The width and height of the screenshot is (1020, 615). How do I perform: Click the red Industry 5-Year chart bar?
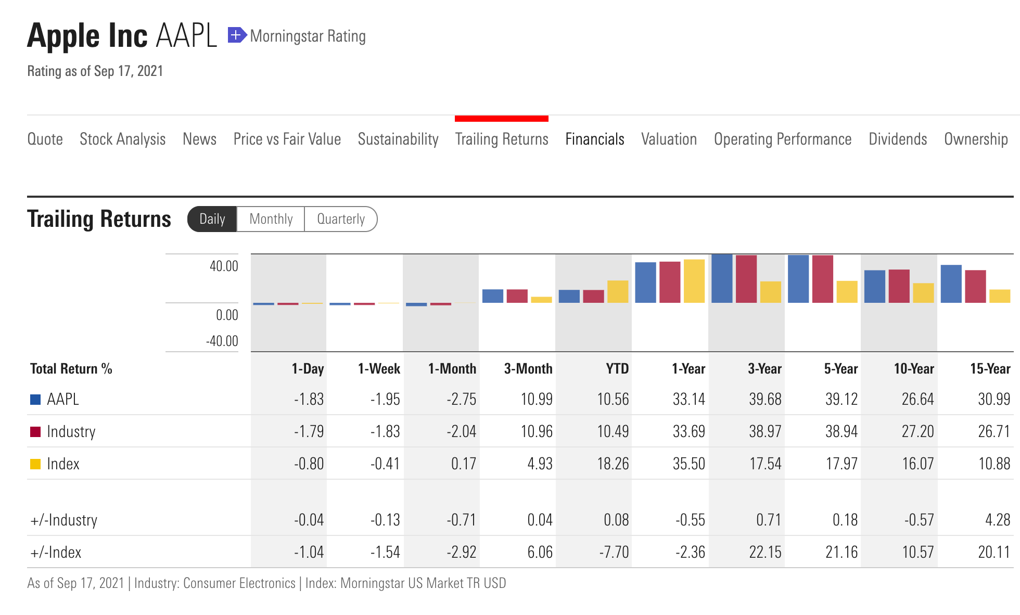point(823,279)
